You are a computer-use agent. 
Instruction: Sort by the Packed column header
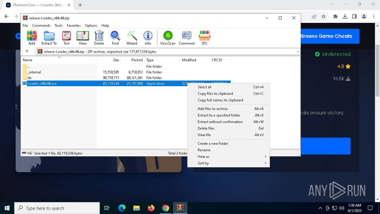[132, 60]
